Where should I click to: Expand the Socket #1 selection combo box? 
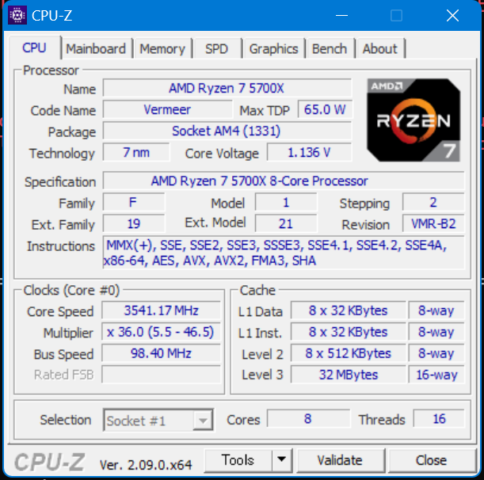click(158, 420)
